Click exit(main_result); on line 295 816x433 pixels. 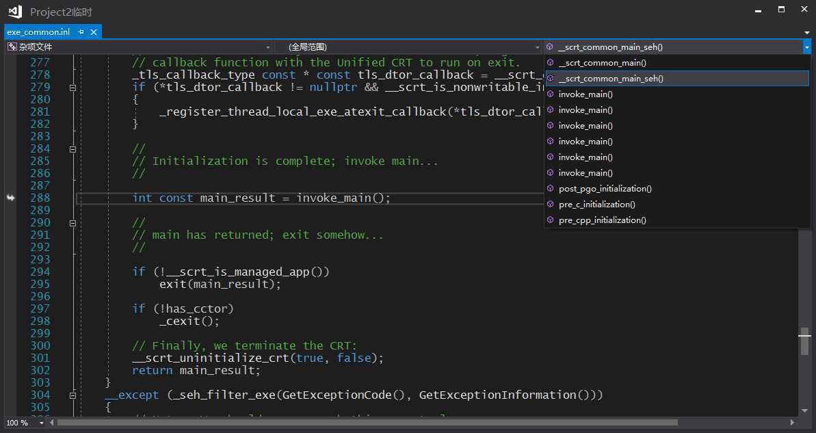[220, 284]
